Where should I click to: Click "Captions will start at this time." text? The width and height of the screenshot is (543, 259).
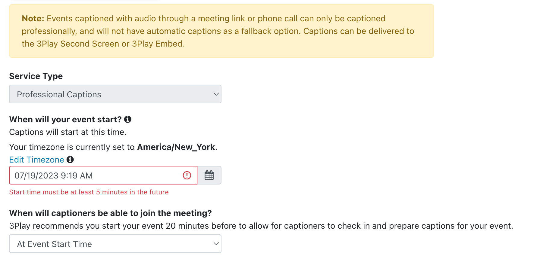[x=68, y=132]
